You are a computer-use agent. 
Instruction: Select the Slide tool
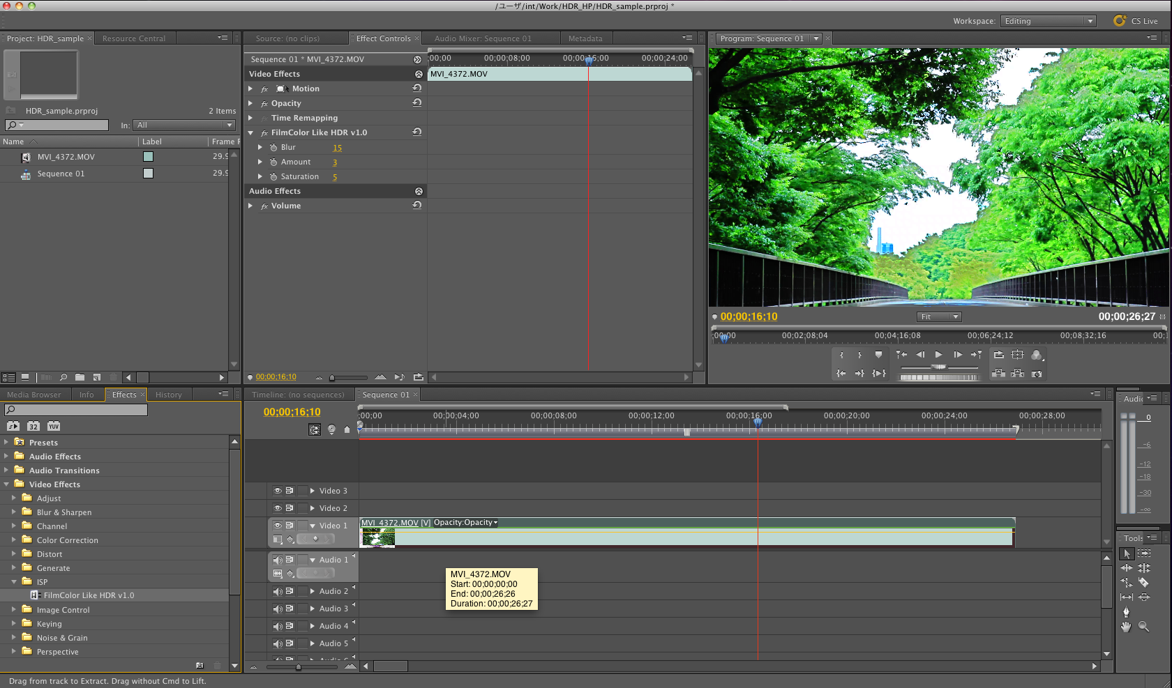[x=1144, y=597]
